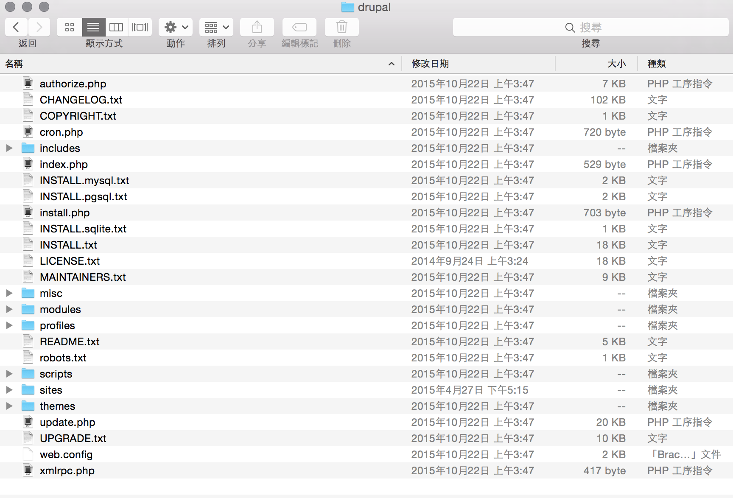Select the sites folder icon

28,390
